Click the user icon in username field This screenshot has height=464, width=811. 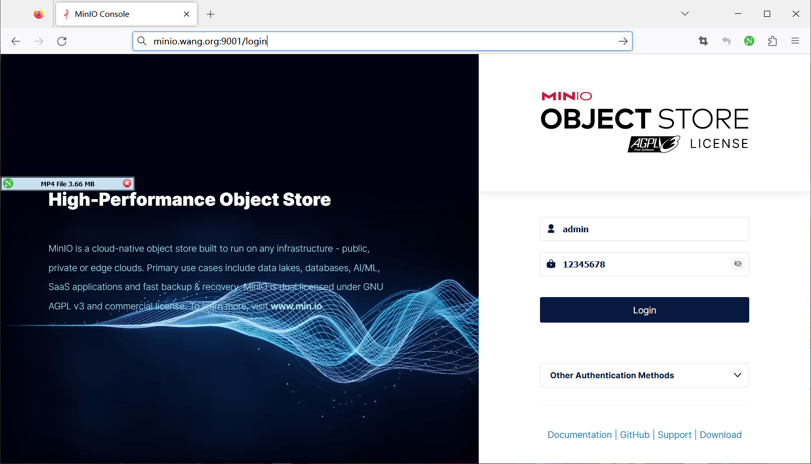pos(551,229)
